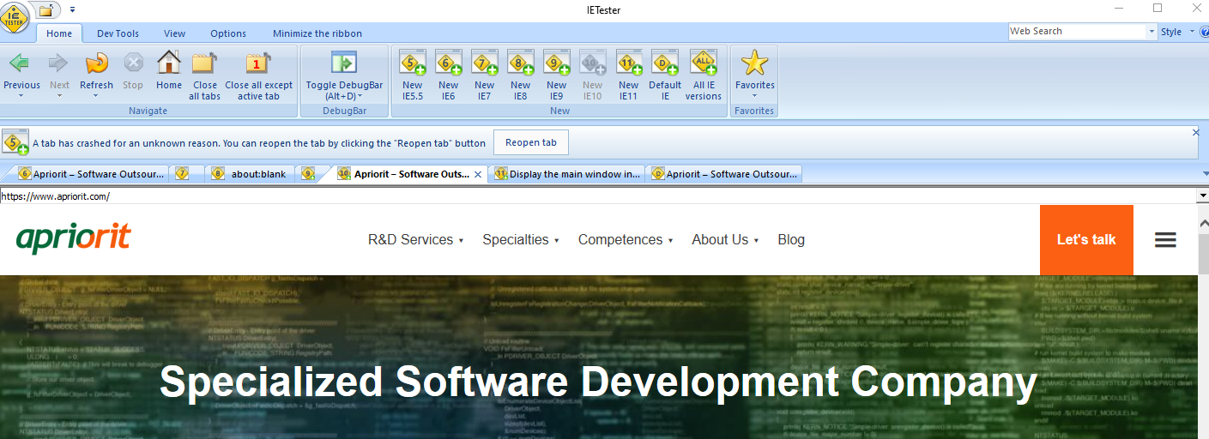Open the address bar URL history dropdown
Viewport: 1209px width, 439px height.
(x=1202, y=196)
